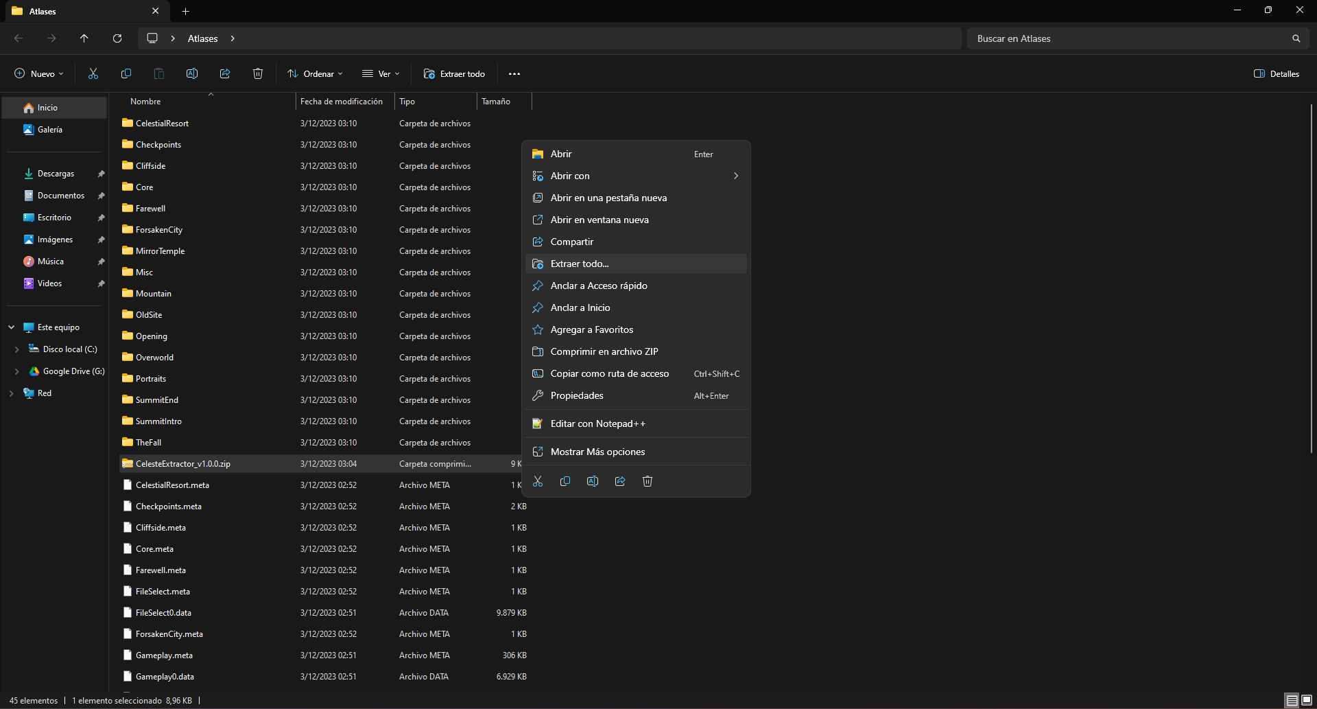Viewport: 1317px width, 709px height.
Task: Open the Ordenar sort dropdown
Action: click(316, 73)
